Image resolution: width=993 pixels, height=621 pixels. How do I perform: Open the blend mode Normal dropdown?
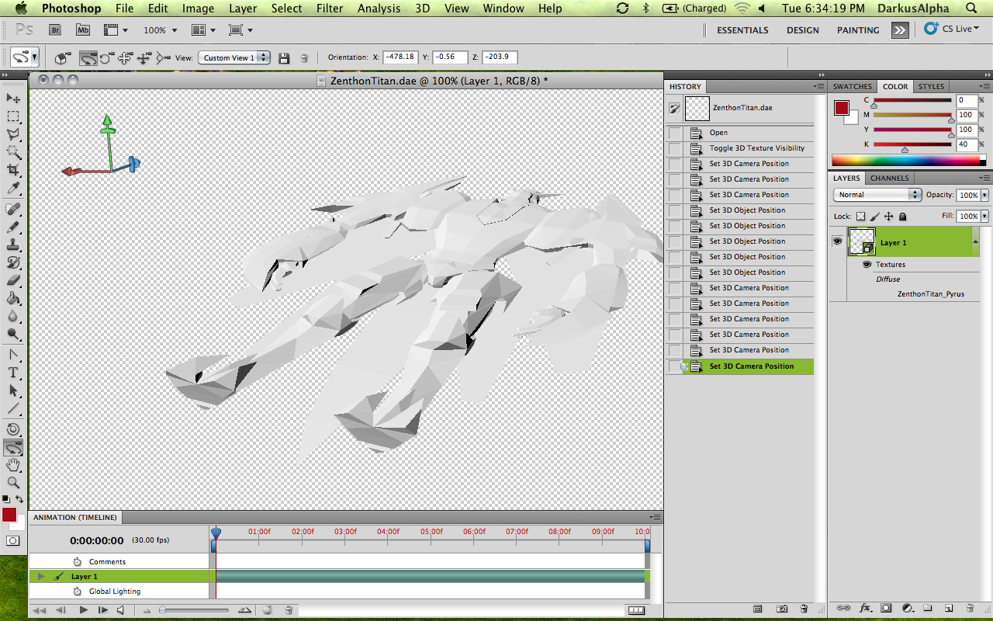(x=877, y=195)
